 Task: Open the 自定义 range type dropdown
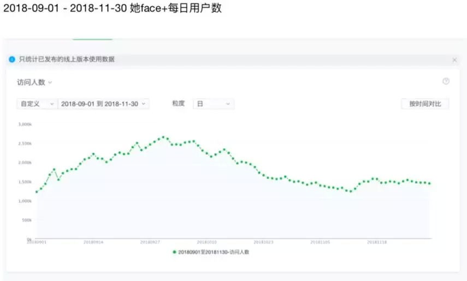tap(36, 104)
